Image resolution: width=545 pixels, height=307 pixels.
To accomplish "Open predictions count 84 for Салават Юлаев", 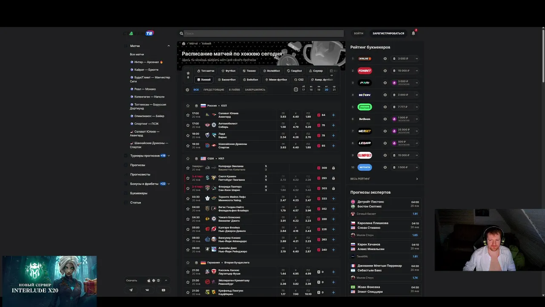I will click(x=321, y=115).
